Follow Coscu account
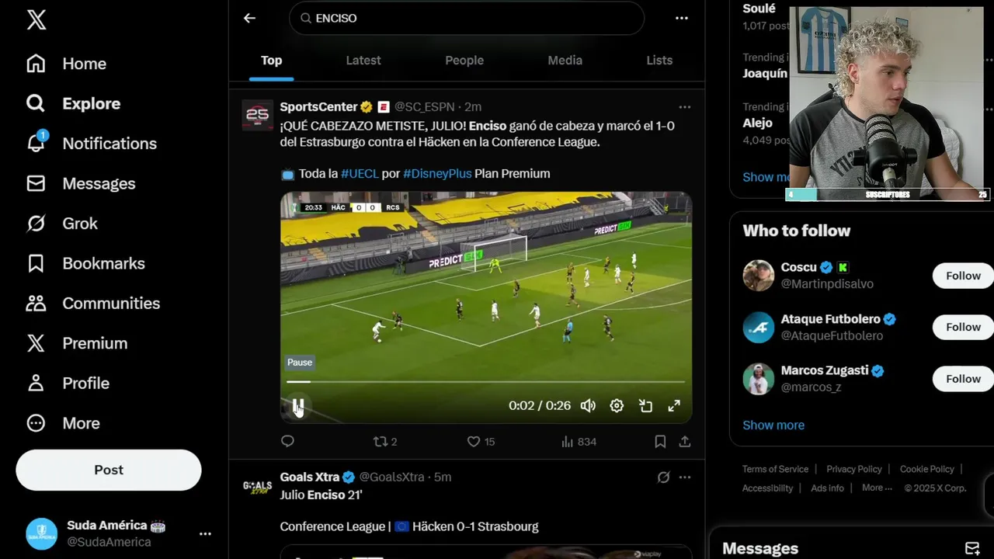Screen dimensions: 994x559 point(963,276)
